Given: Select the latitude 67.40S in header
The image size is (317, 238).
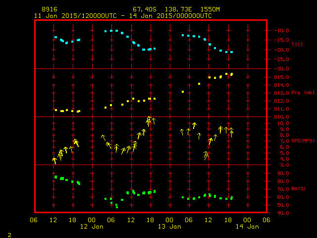Looking at the screenshot, I should click(x=144, y=9).
